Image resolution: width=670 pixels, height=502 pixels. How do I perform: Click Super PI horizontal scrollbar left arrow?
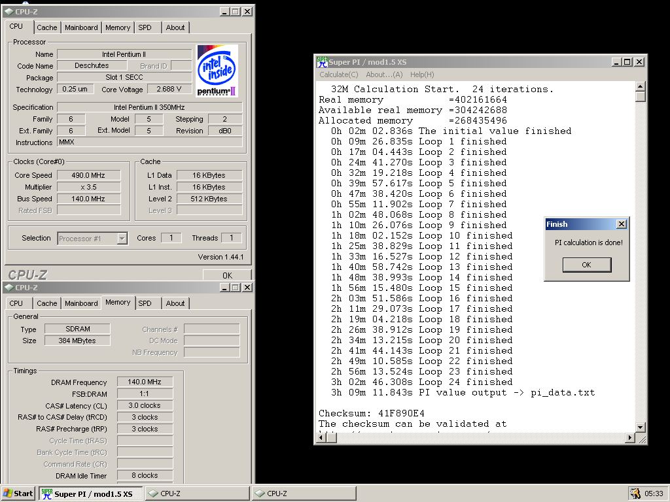(322, 437)
